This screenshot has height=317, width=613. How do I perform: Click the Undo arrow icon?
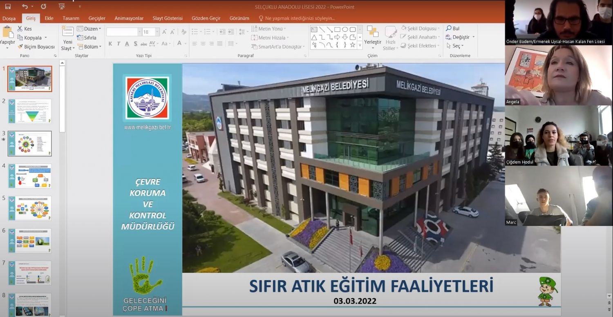(25, 7)
